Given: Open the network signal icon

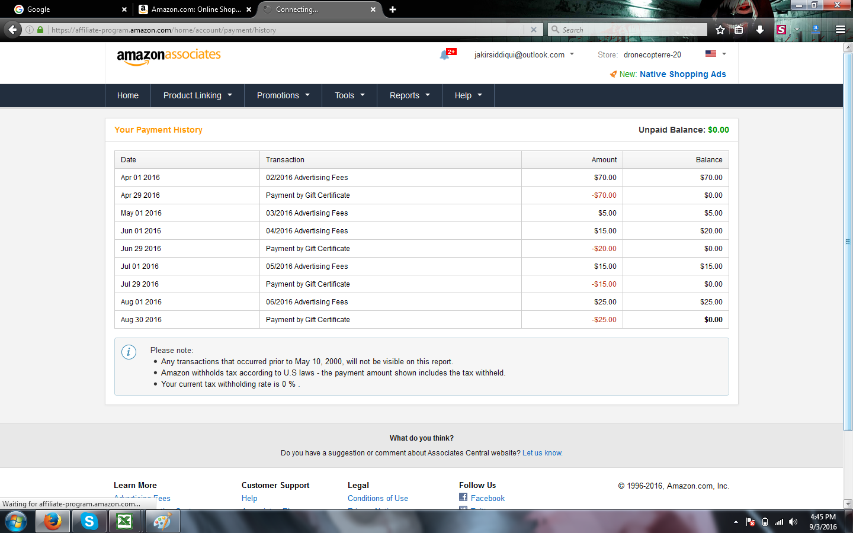Looking at the screenshot, I should click(779, 522).
